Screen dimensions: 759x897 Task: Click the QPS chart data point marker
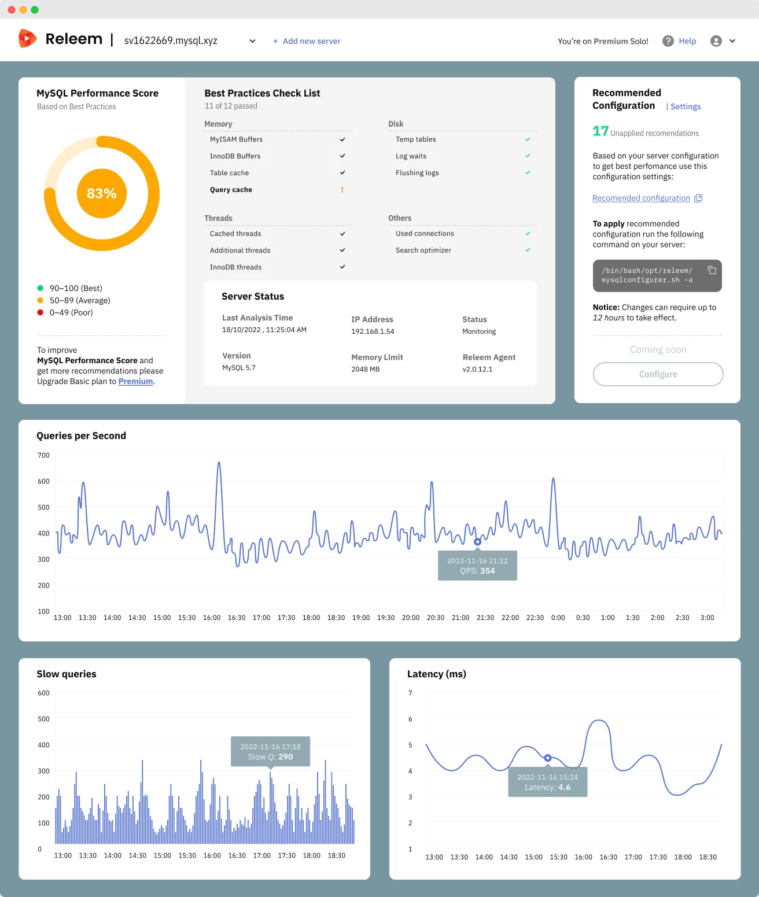477,542
